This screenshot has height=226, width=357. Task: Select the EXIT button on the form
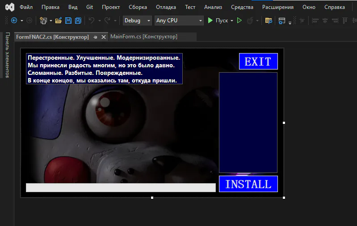[258, 62]
